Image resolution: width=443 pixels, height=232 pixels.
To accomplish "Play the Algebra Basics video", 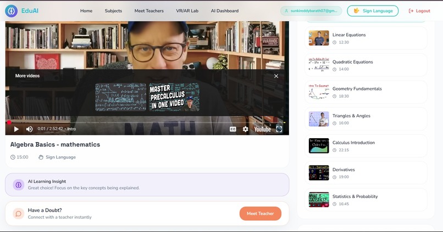I will pos(16,129).
